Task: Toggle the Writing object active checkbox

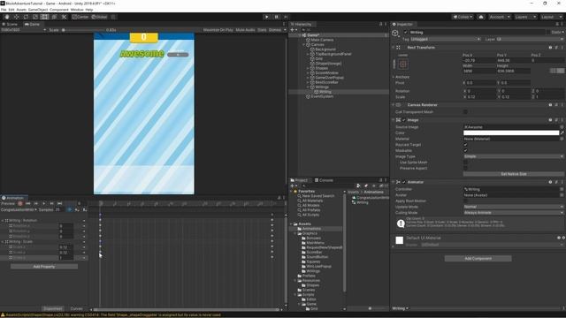Action: (x=405, y=33)
